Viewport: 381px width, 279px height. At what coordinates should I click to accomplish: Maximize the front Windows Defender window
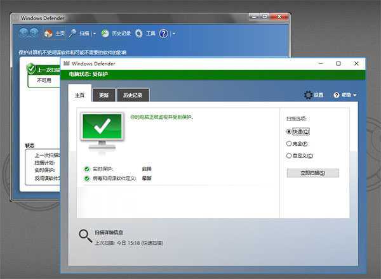[338, 63]
